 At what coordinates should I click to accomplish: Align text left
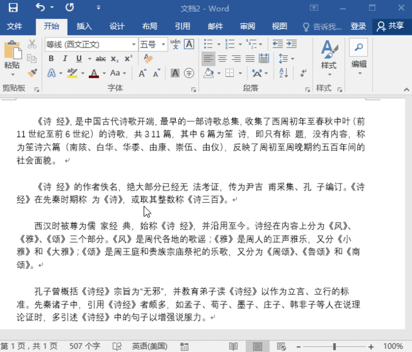(x=209, y=59)
